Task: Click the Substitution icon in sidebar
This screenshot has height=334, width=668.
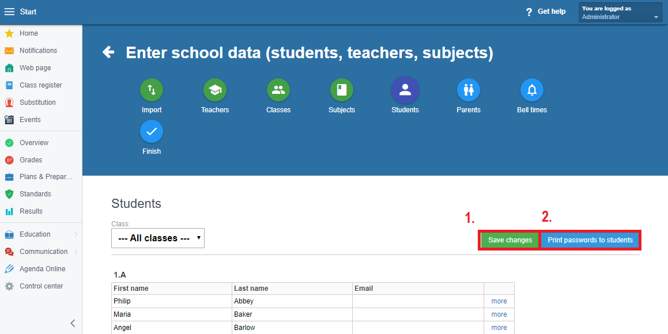Action: (9, 103)
